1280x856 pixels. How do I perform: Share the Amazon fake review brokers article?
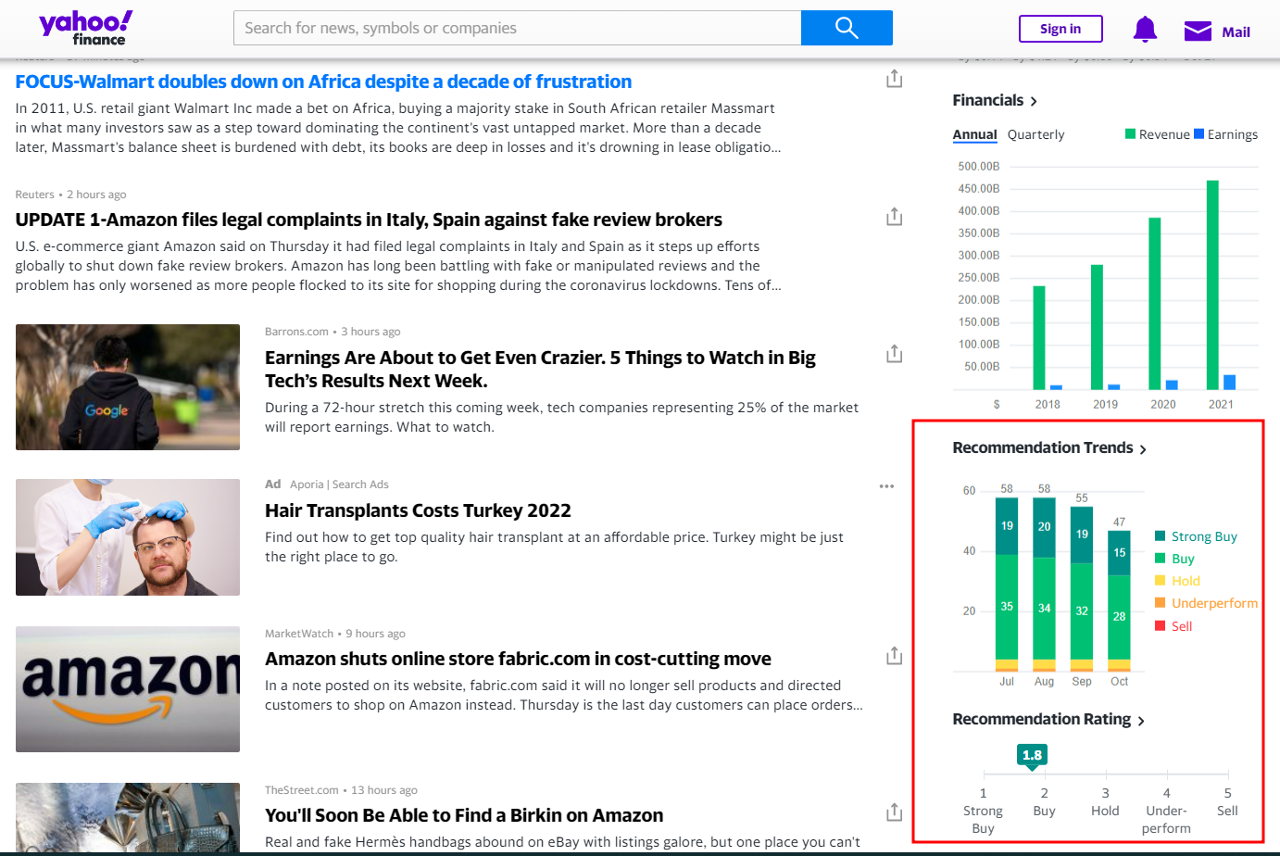coord(894,217)
